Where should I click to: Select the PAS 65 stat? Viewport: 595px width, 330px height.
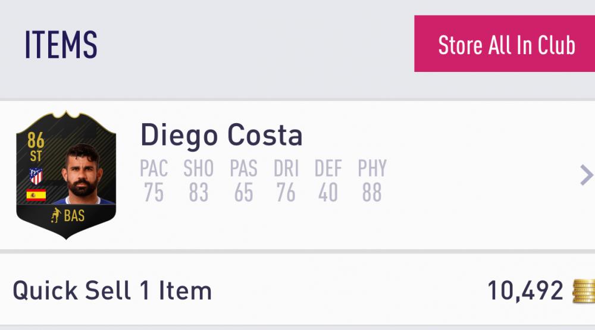click(243, 181)
